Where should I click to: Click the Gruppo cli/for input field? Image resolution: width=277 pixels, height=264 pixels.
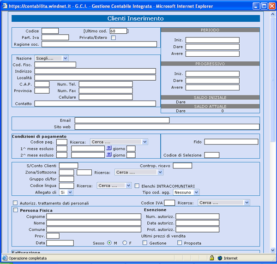pos(66,179)
